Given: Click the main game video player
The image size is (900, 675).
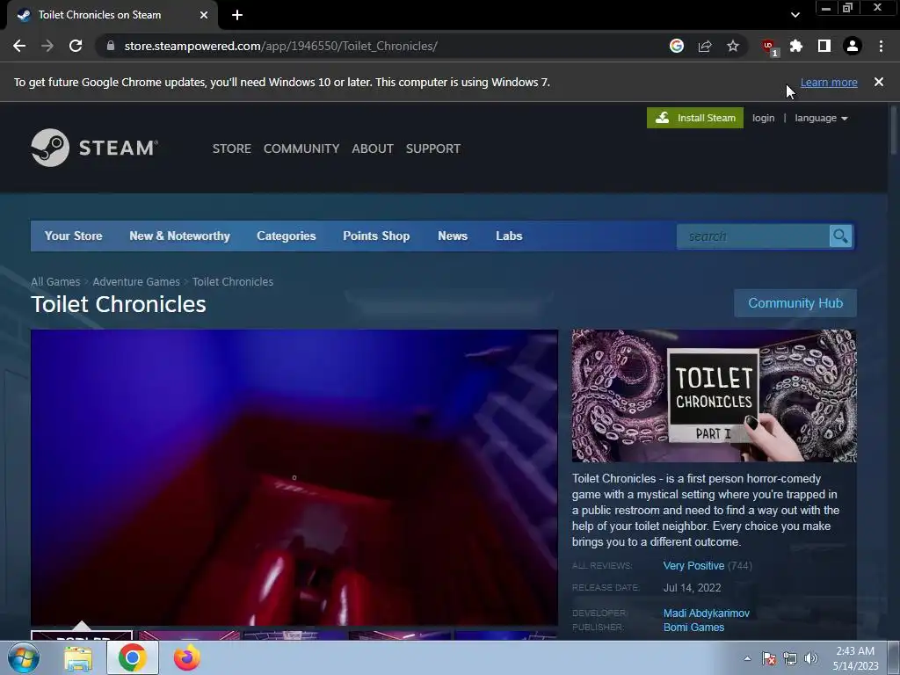Looking at the screenshot, I should tap(294, 477).
